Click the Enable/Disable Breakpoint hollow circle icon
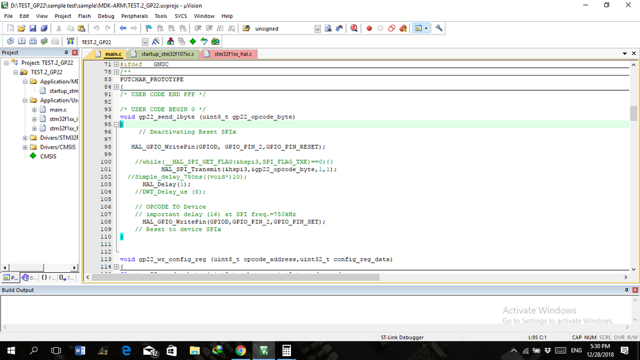640x360 pixels. 381,29
